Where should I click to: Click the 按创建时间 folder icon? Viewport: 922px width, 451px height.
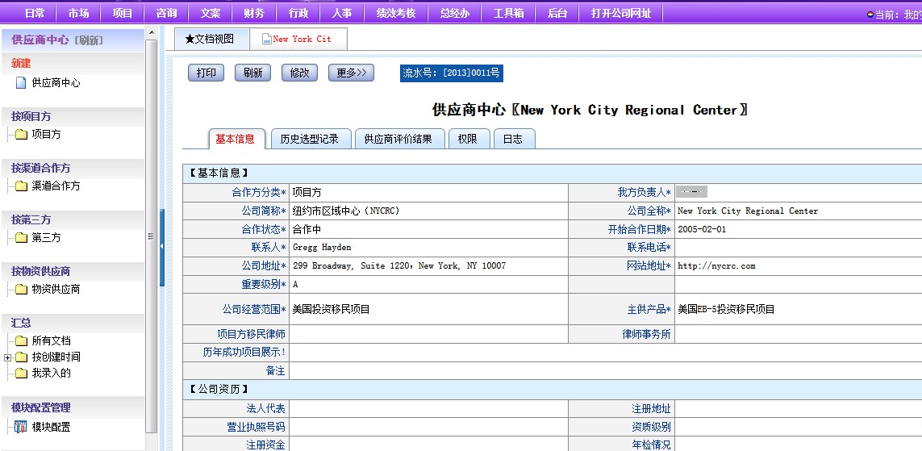coord(21,357)
